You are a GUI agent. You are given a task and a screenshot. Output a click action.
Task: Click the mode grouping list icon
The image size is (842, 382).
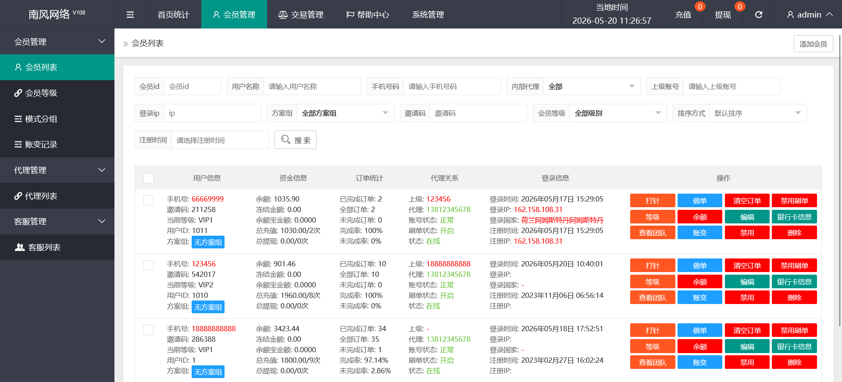click(x=18, y=119)
